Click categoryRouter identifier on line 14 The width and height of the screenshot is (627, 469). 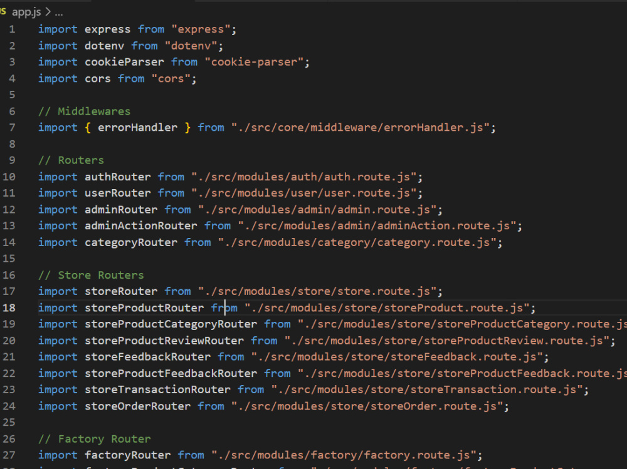[131, 242]
